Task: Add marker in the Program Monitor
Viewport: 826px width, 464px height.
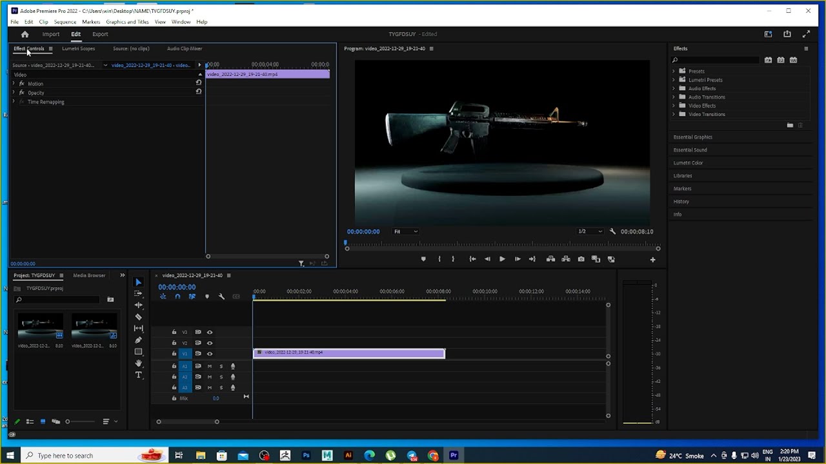Action: tap(423, 259)
